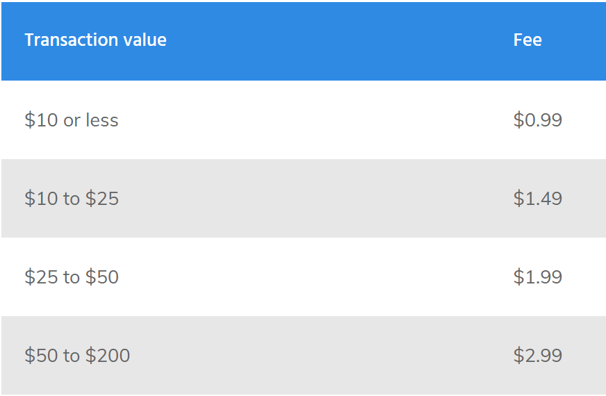Click the blue table header row
606x396 pixels.
304,42
